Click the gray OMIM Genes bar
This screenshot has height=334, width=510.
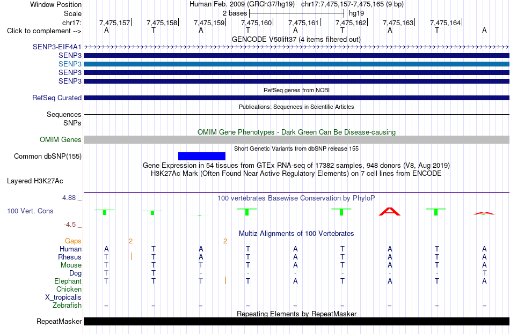pos(296,140)
